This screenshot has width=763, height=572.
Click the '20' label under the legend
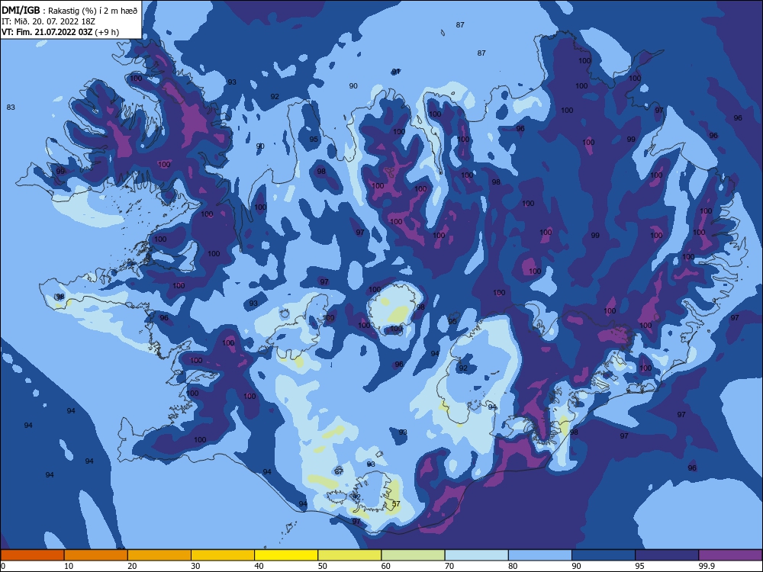pos(132,566)
